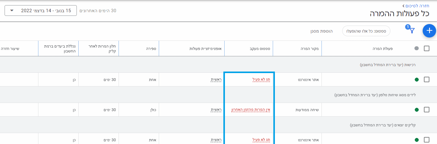The height and width of the screenshot is (144, 437).
Task: Open the filter funnel icon
Action: click(412, 30)
